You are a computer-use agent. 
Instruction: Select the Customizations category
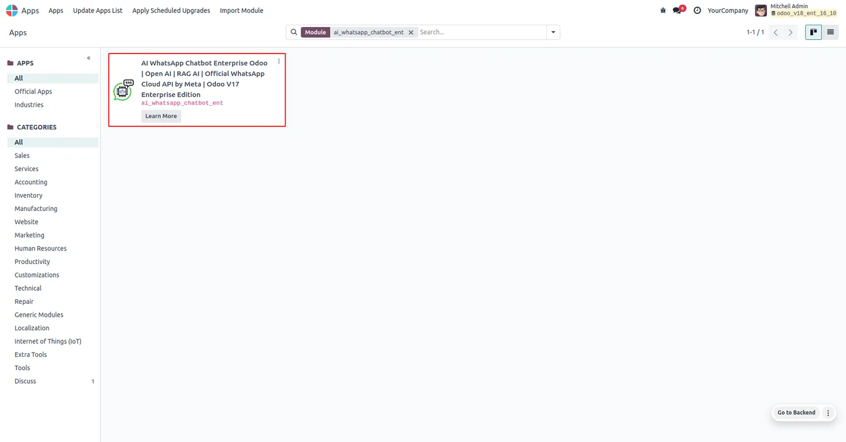(x=53, y=275)
